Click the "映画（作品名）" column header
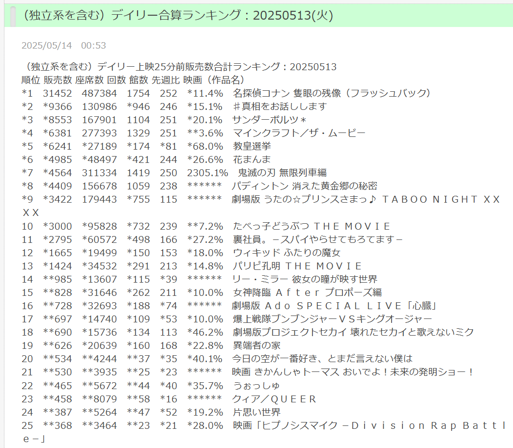 (214, 79)
